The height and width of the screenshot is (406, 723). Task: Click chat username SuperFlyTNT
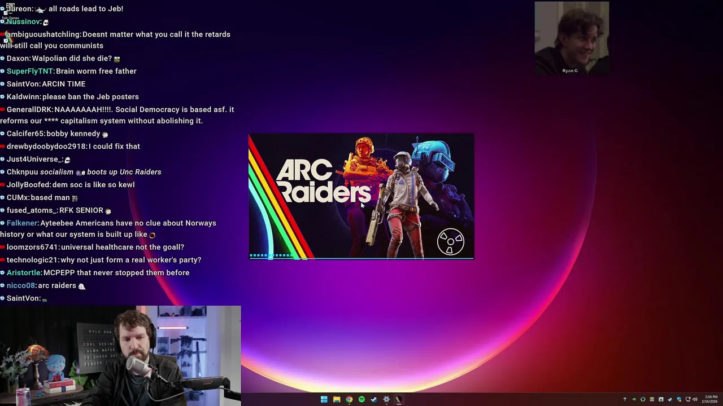(29, 71)
